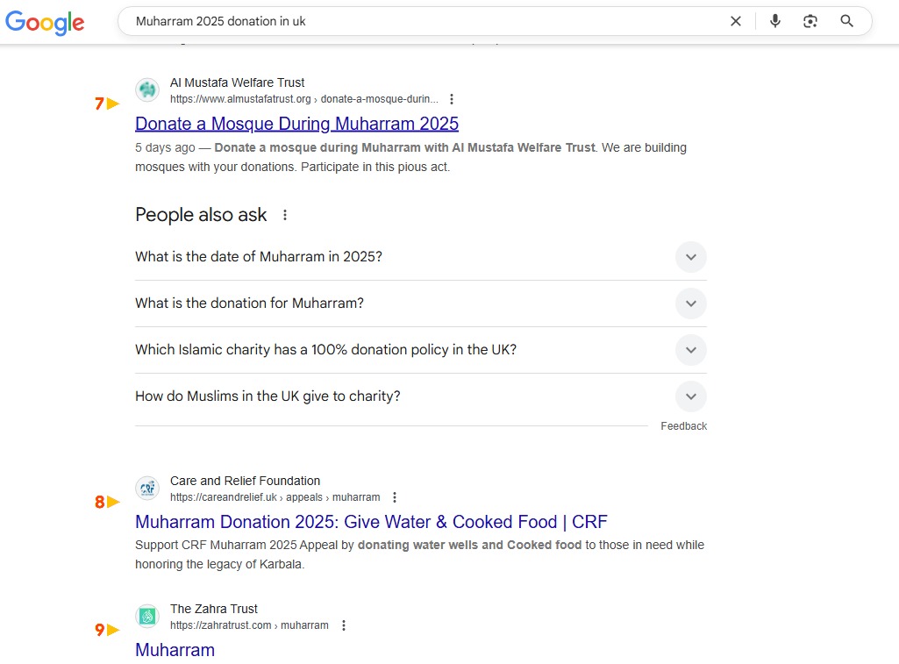Click the magnifying glass search button
The width and height of the screenshot is (899, 664).
[x=846, y=21]
